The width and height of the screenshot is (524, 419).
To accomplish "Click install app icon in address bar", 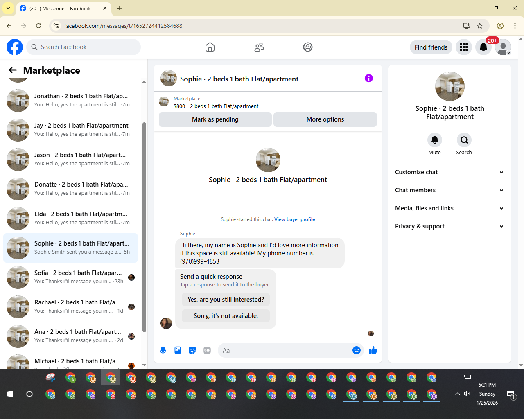I will coord(467,26).
